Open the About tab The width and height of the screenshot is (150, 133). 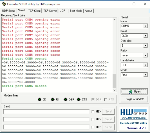click(88, 11)
